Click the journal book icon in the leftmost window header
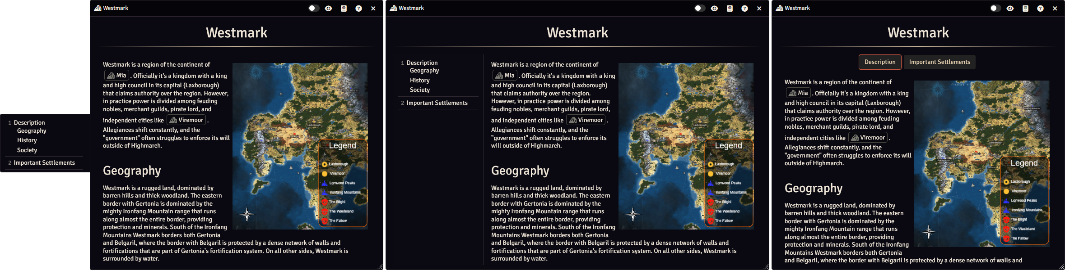Screen dimensions: 1065x270 344,8
